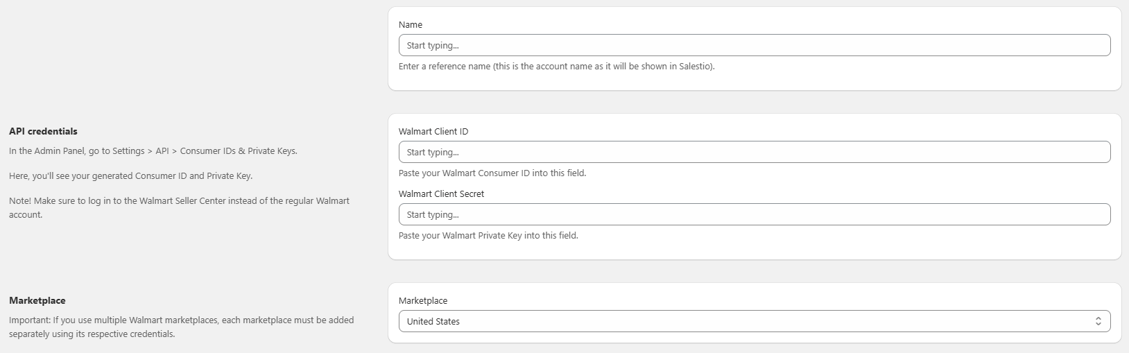Click the "Walmart Client ID" label
Screen dimensions: 1129x353
(433, 132)
